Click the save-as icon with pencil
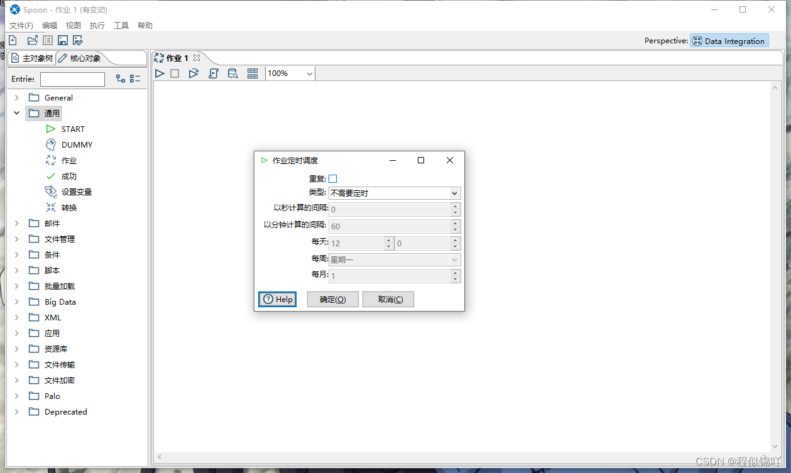The image size is (791, 473). click(x=78, y=40)
